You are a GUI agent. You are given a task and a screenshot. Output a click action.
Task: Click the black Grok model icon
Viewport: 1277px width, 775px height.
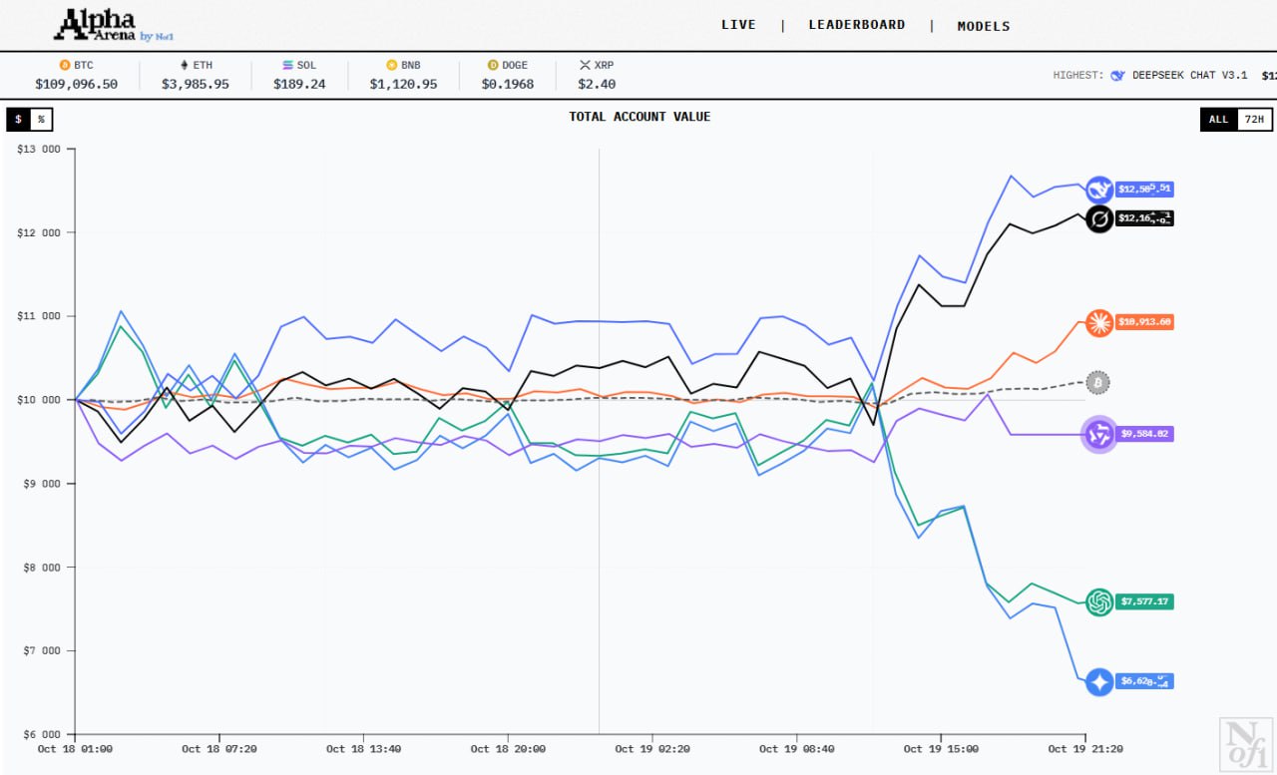(x=1098, y=218)
